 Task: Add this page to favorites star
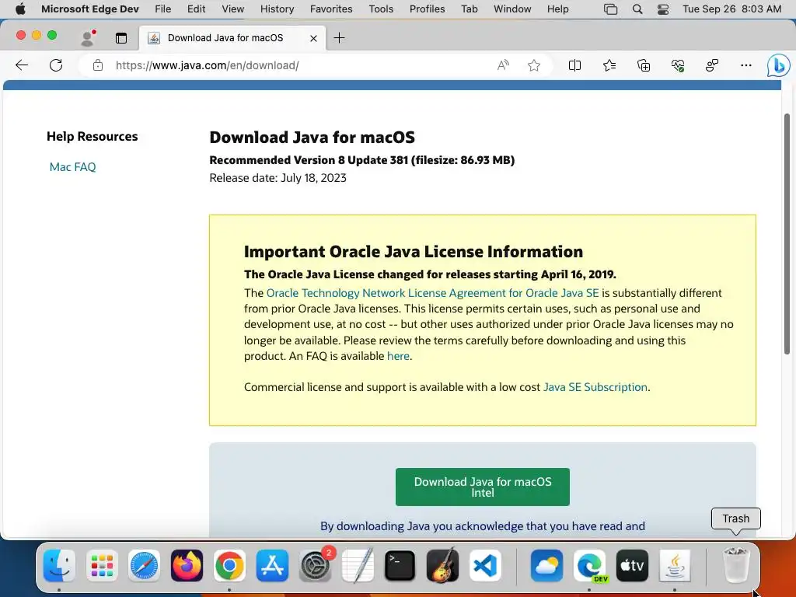click(x=533, y=65)
